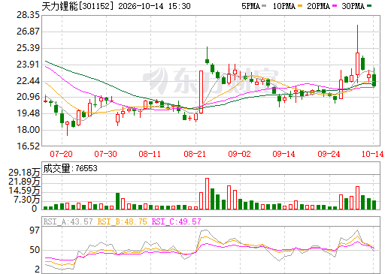Click the magenta 20PMA legend color marker
391x274 pixels.
tap(335, 6)
